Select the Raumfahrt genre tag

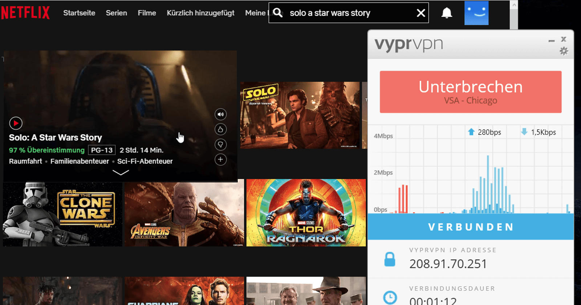click(x=25, y=161)
